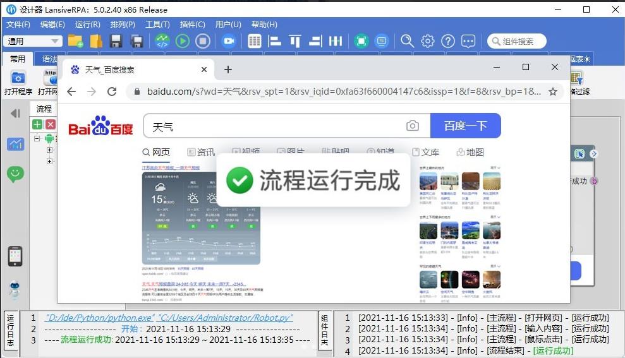Select the 运行日志 side tab

[x=11, y=331]
